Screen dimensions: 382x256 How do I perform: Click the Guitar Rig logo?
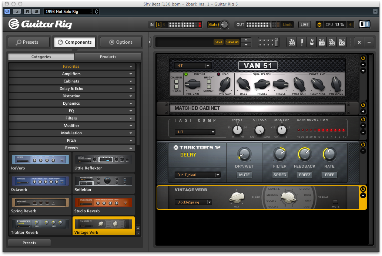point(40,24)
